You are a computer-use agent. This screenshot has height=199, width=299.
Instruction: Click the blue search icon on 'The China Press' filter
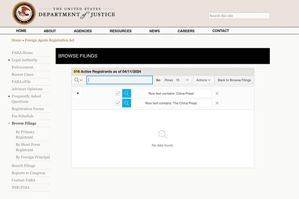(x=127, y=103)
